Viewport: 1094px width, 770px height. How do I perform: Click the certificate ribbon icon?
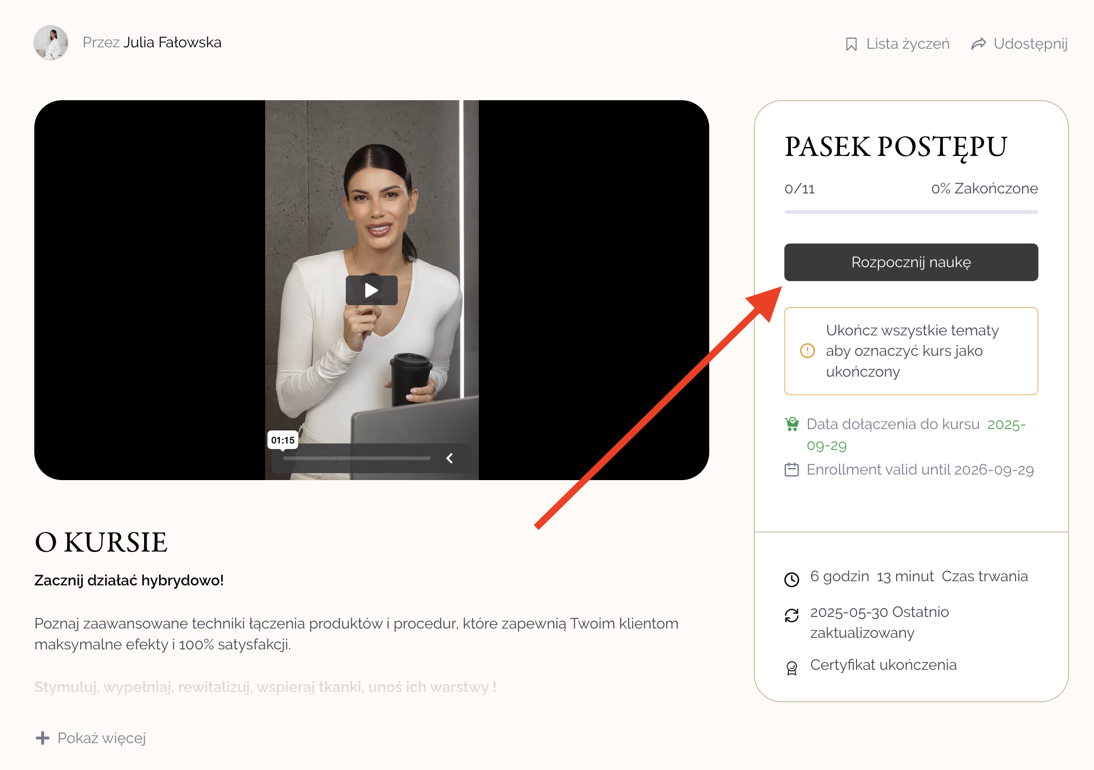click(x=791, y=668)
